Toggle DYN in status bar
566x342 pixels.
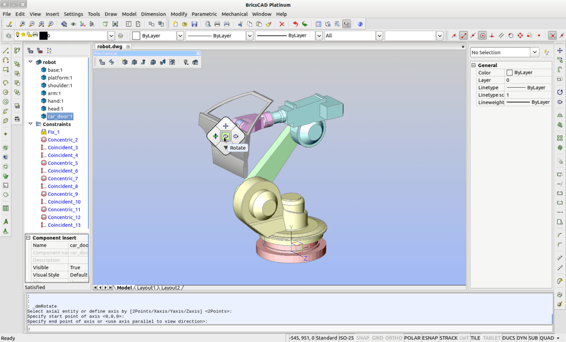coord(522,338)
